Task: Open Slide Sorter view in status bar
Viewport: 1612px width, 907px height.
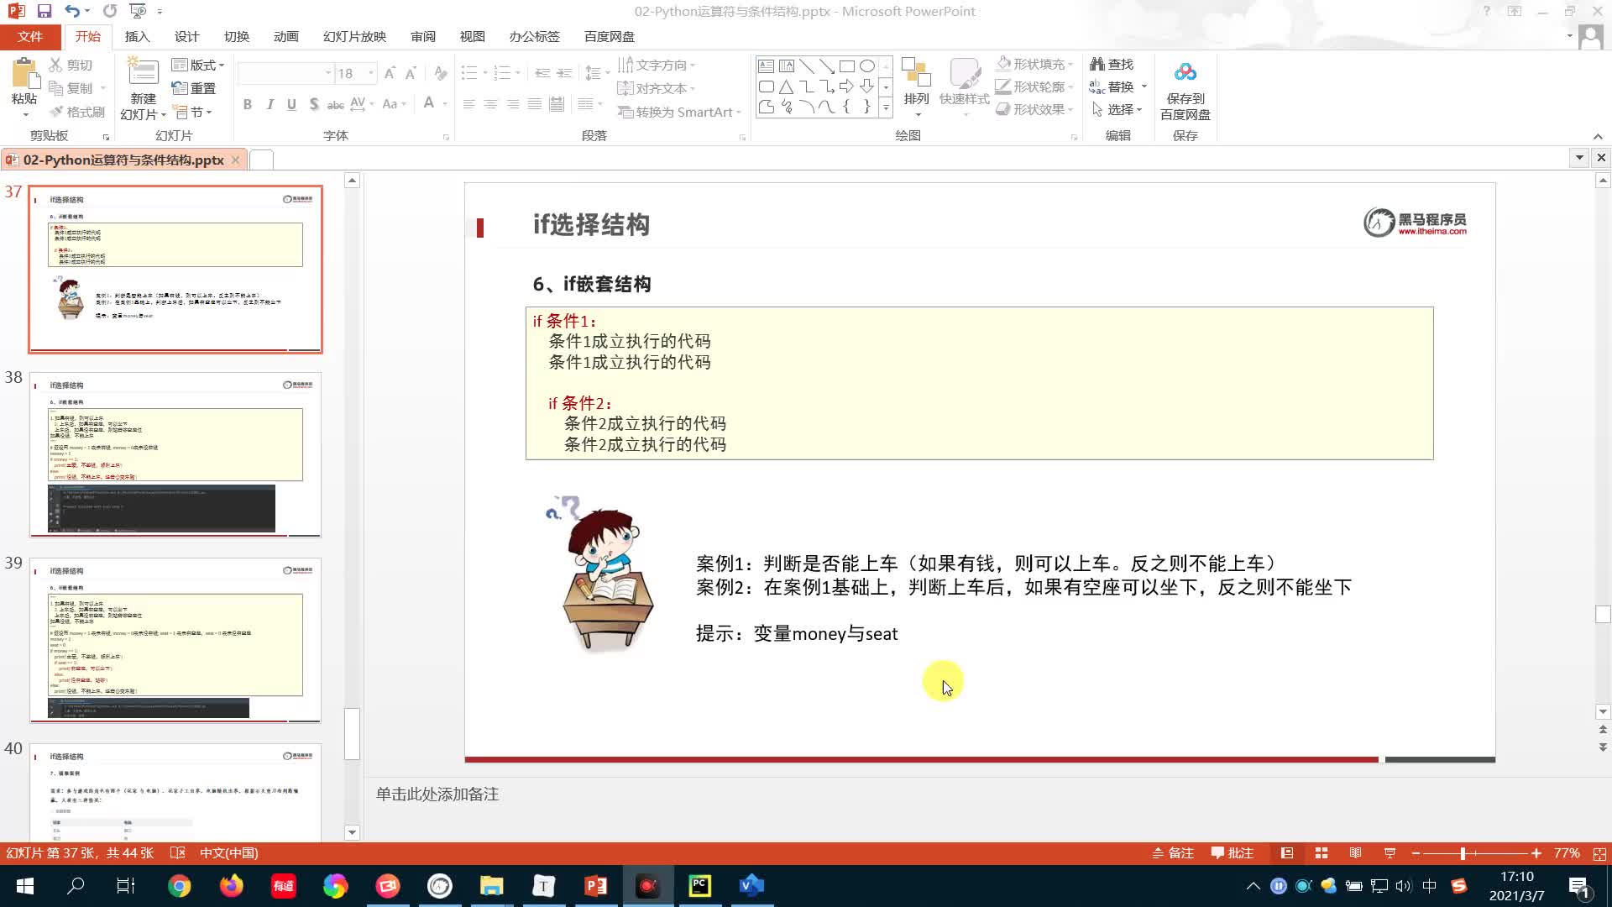Action: 1322,853
